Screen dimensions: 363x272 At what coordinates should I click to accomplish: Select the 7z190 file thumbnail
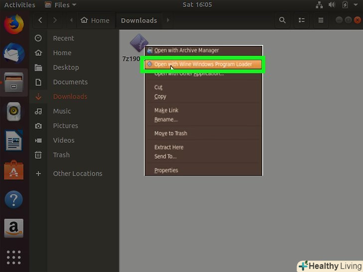[x=139, y=43]
